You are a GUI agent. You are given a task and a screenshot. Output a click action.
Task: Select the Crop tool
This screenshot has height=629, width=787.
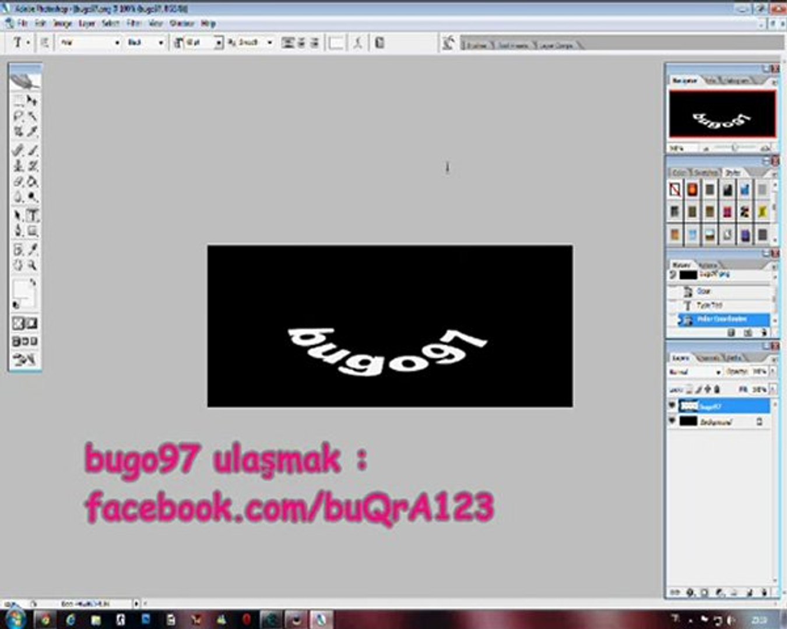[19, 131]
